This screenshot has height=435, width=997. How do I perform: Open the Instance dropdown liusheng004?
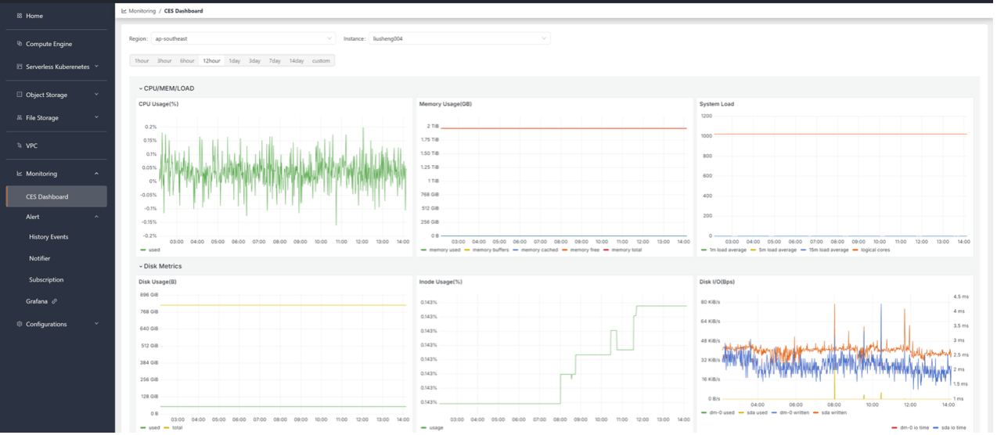(459, 38)
